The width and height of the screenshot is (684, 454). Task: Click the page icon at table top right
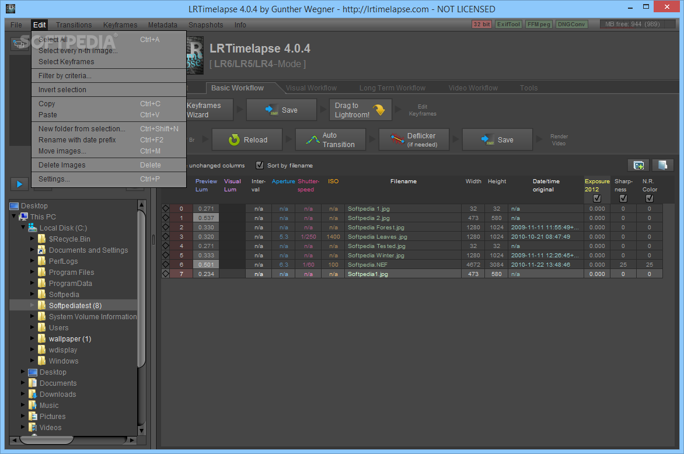tap(662, 165)
